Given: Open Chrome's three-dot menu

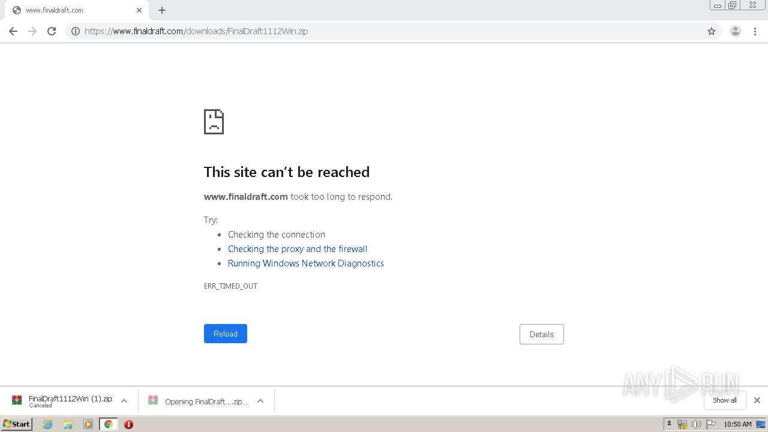Looking at the screenshot, I should coord(755,31).
